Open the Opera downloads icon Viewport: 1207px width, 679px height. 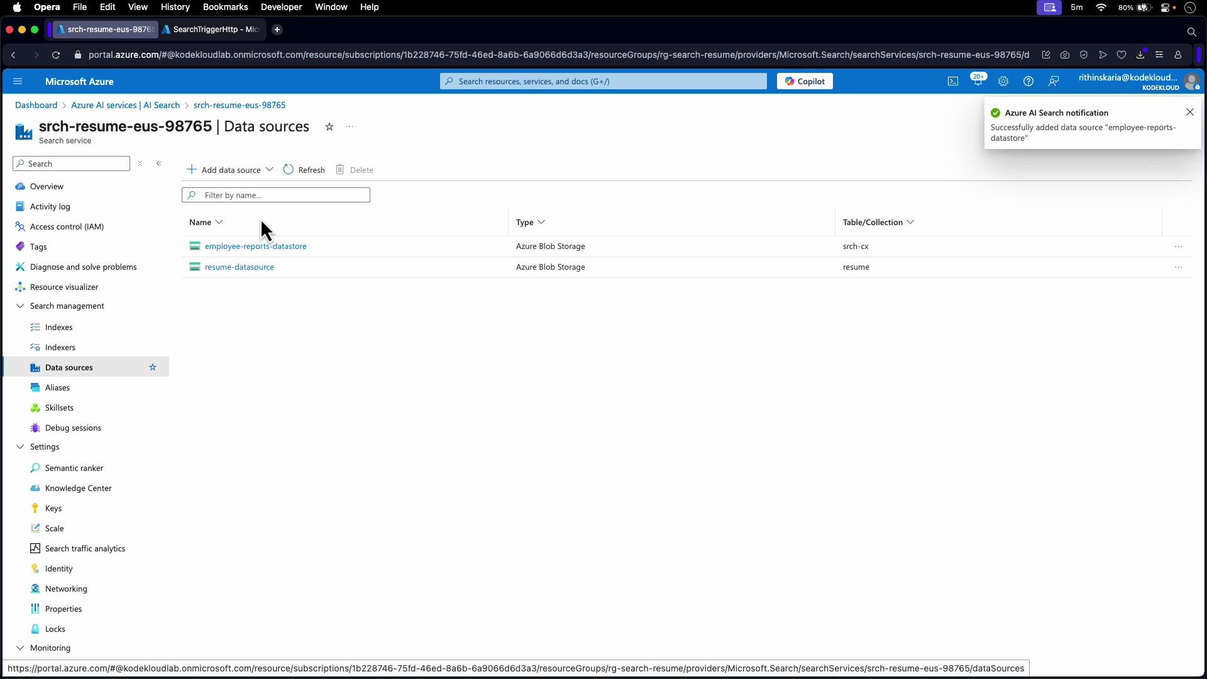(1140, 55)
